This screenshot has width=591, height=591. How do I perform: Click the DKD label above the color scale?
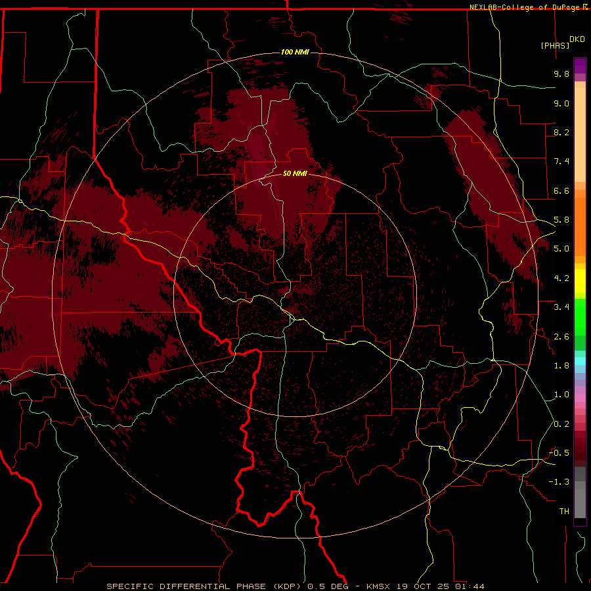[577, 39]
